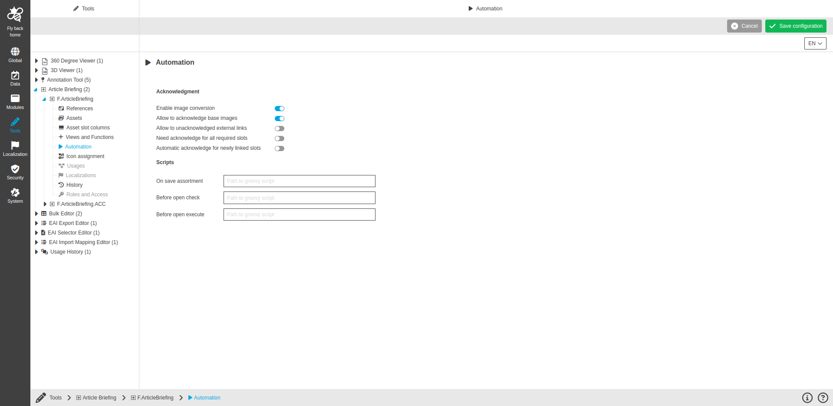Save the configuration
The width and height of the screenshot is (833, 406).
coord(795,26)
